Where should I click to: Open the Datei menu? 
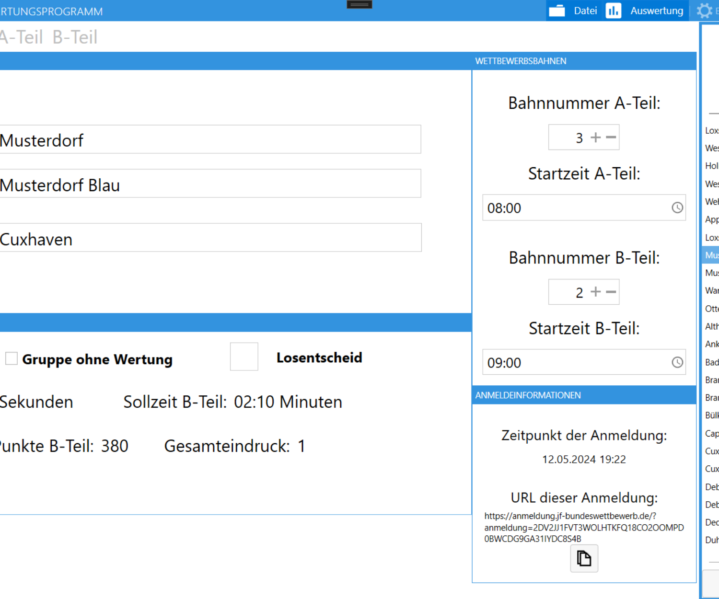(585, 11)
